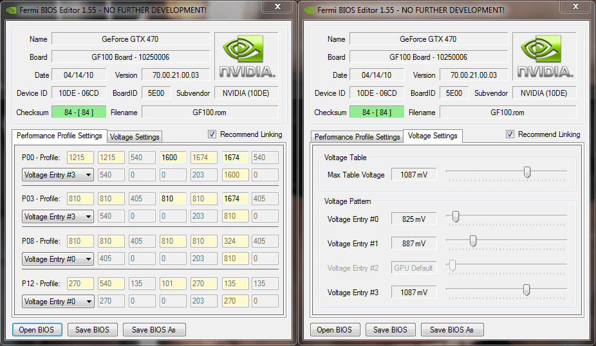Click P00 profile first field showing 1215
Image resolution: width=596 pixels, height=346 pixels.
80,157
